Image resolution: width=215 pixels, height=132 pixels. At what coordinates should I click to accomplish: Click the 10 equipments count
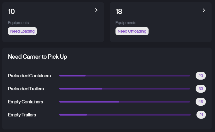(11, 11)
